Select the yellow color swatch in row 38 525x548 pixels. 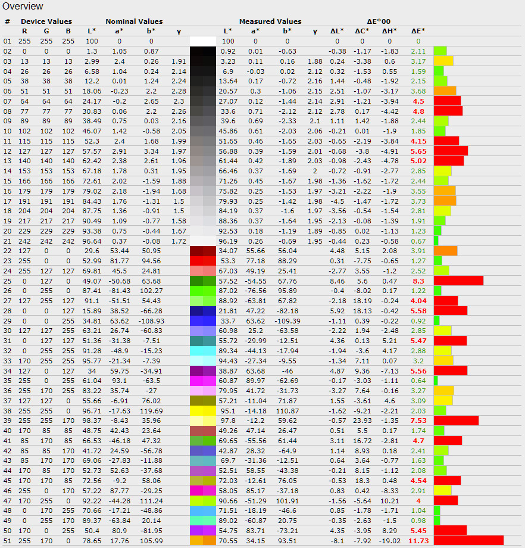(202, 411)
